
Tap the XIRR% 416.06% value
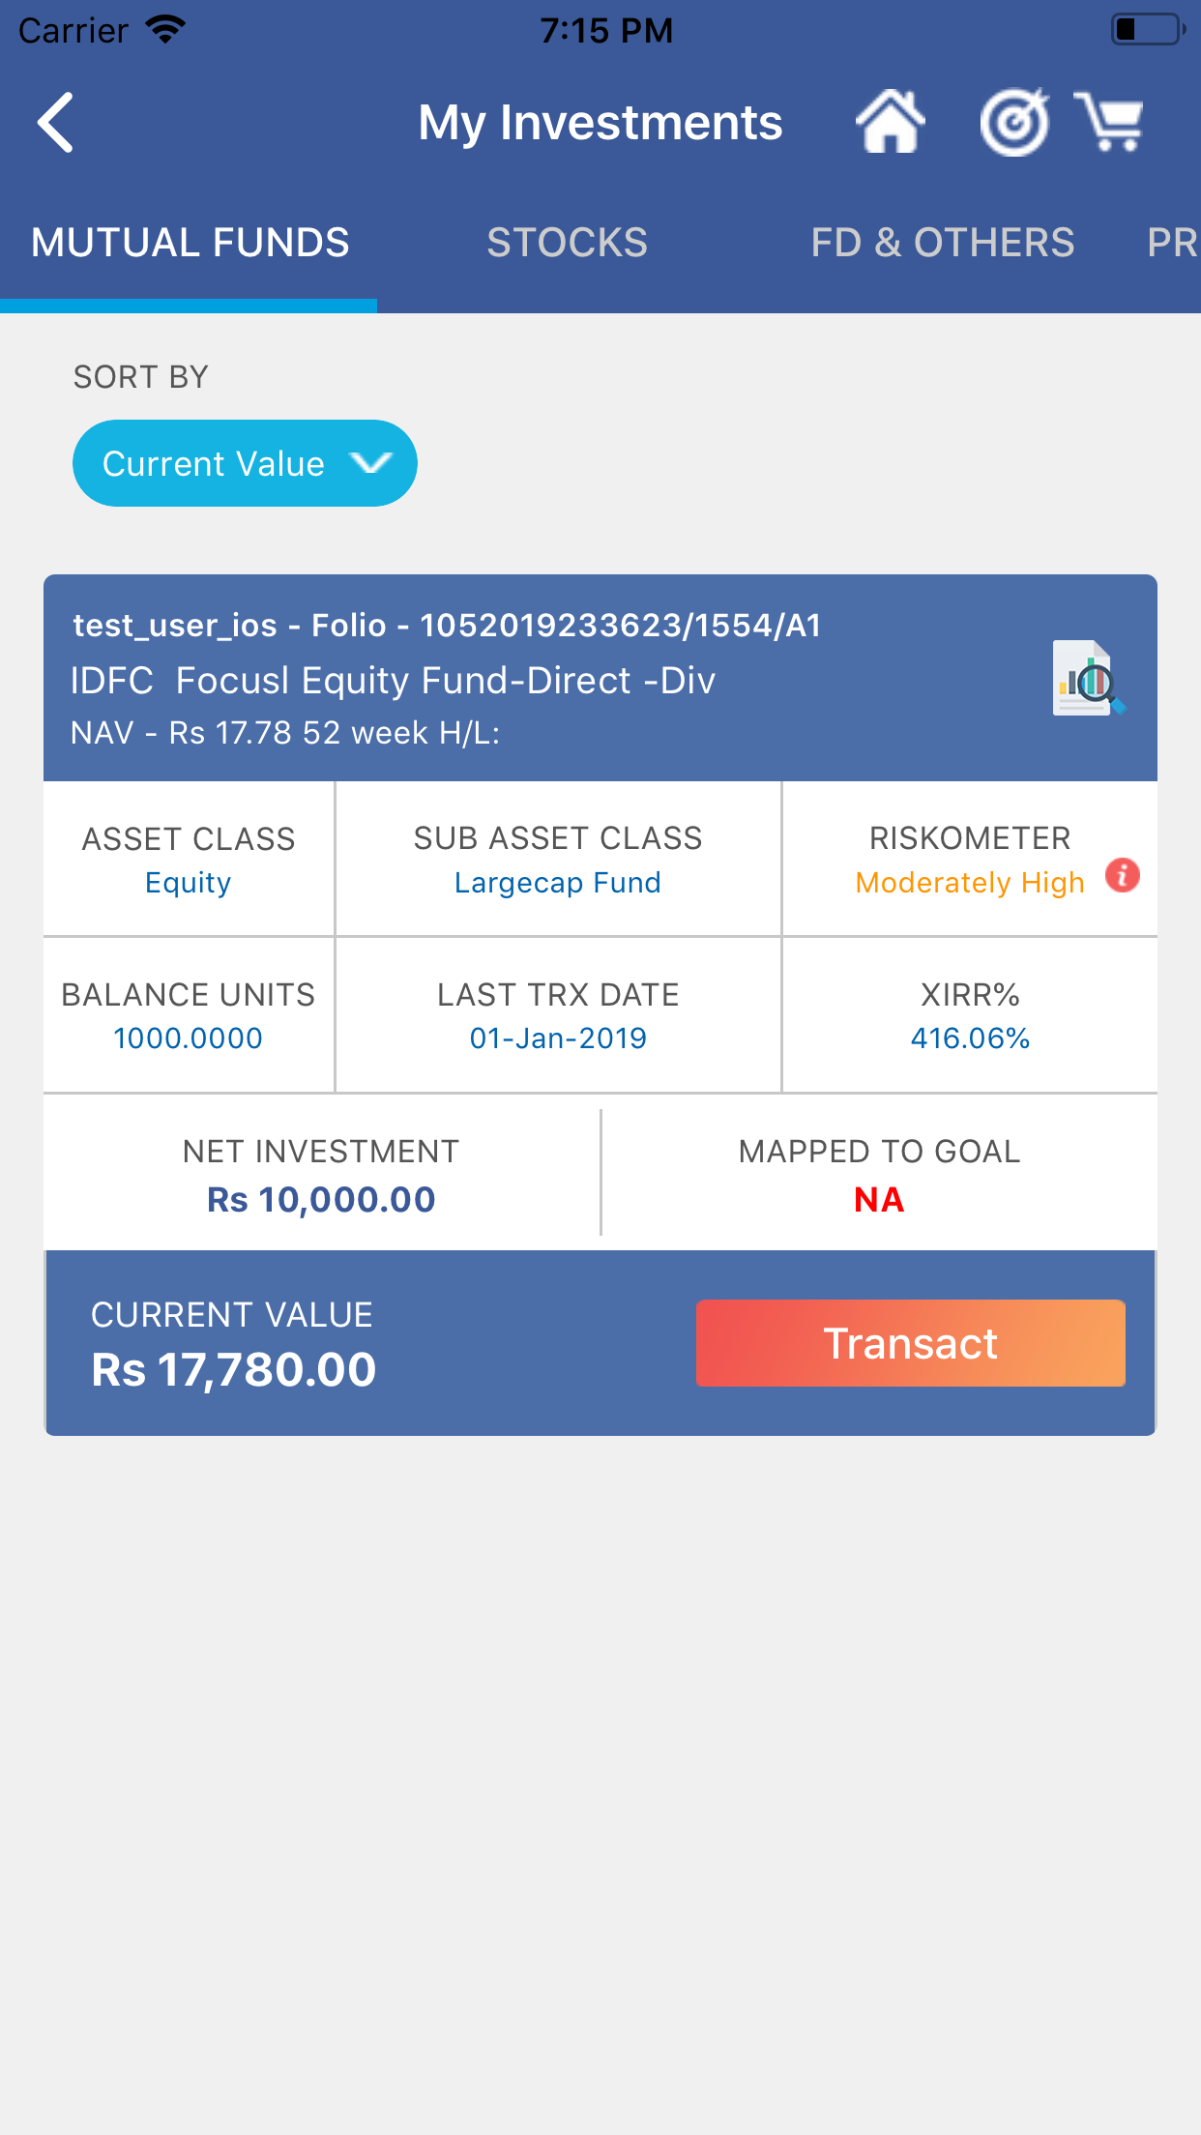[x=970, y=1038]
